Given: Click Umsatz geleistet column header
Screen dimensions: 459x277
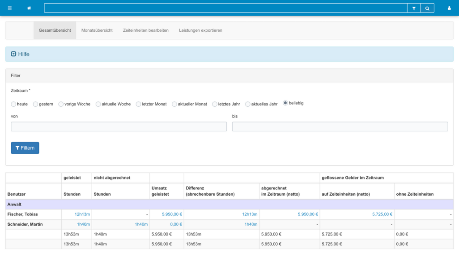Looking at the screenshot, I should pyautogui.click(x=160, y=191).
